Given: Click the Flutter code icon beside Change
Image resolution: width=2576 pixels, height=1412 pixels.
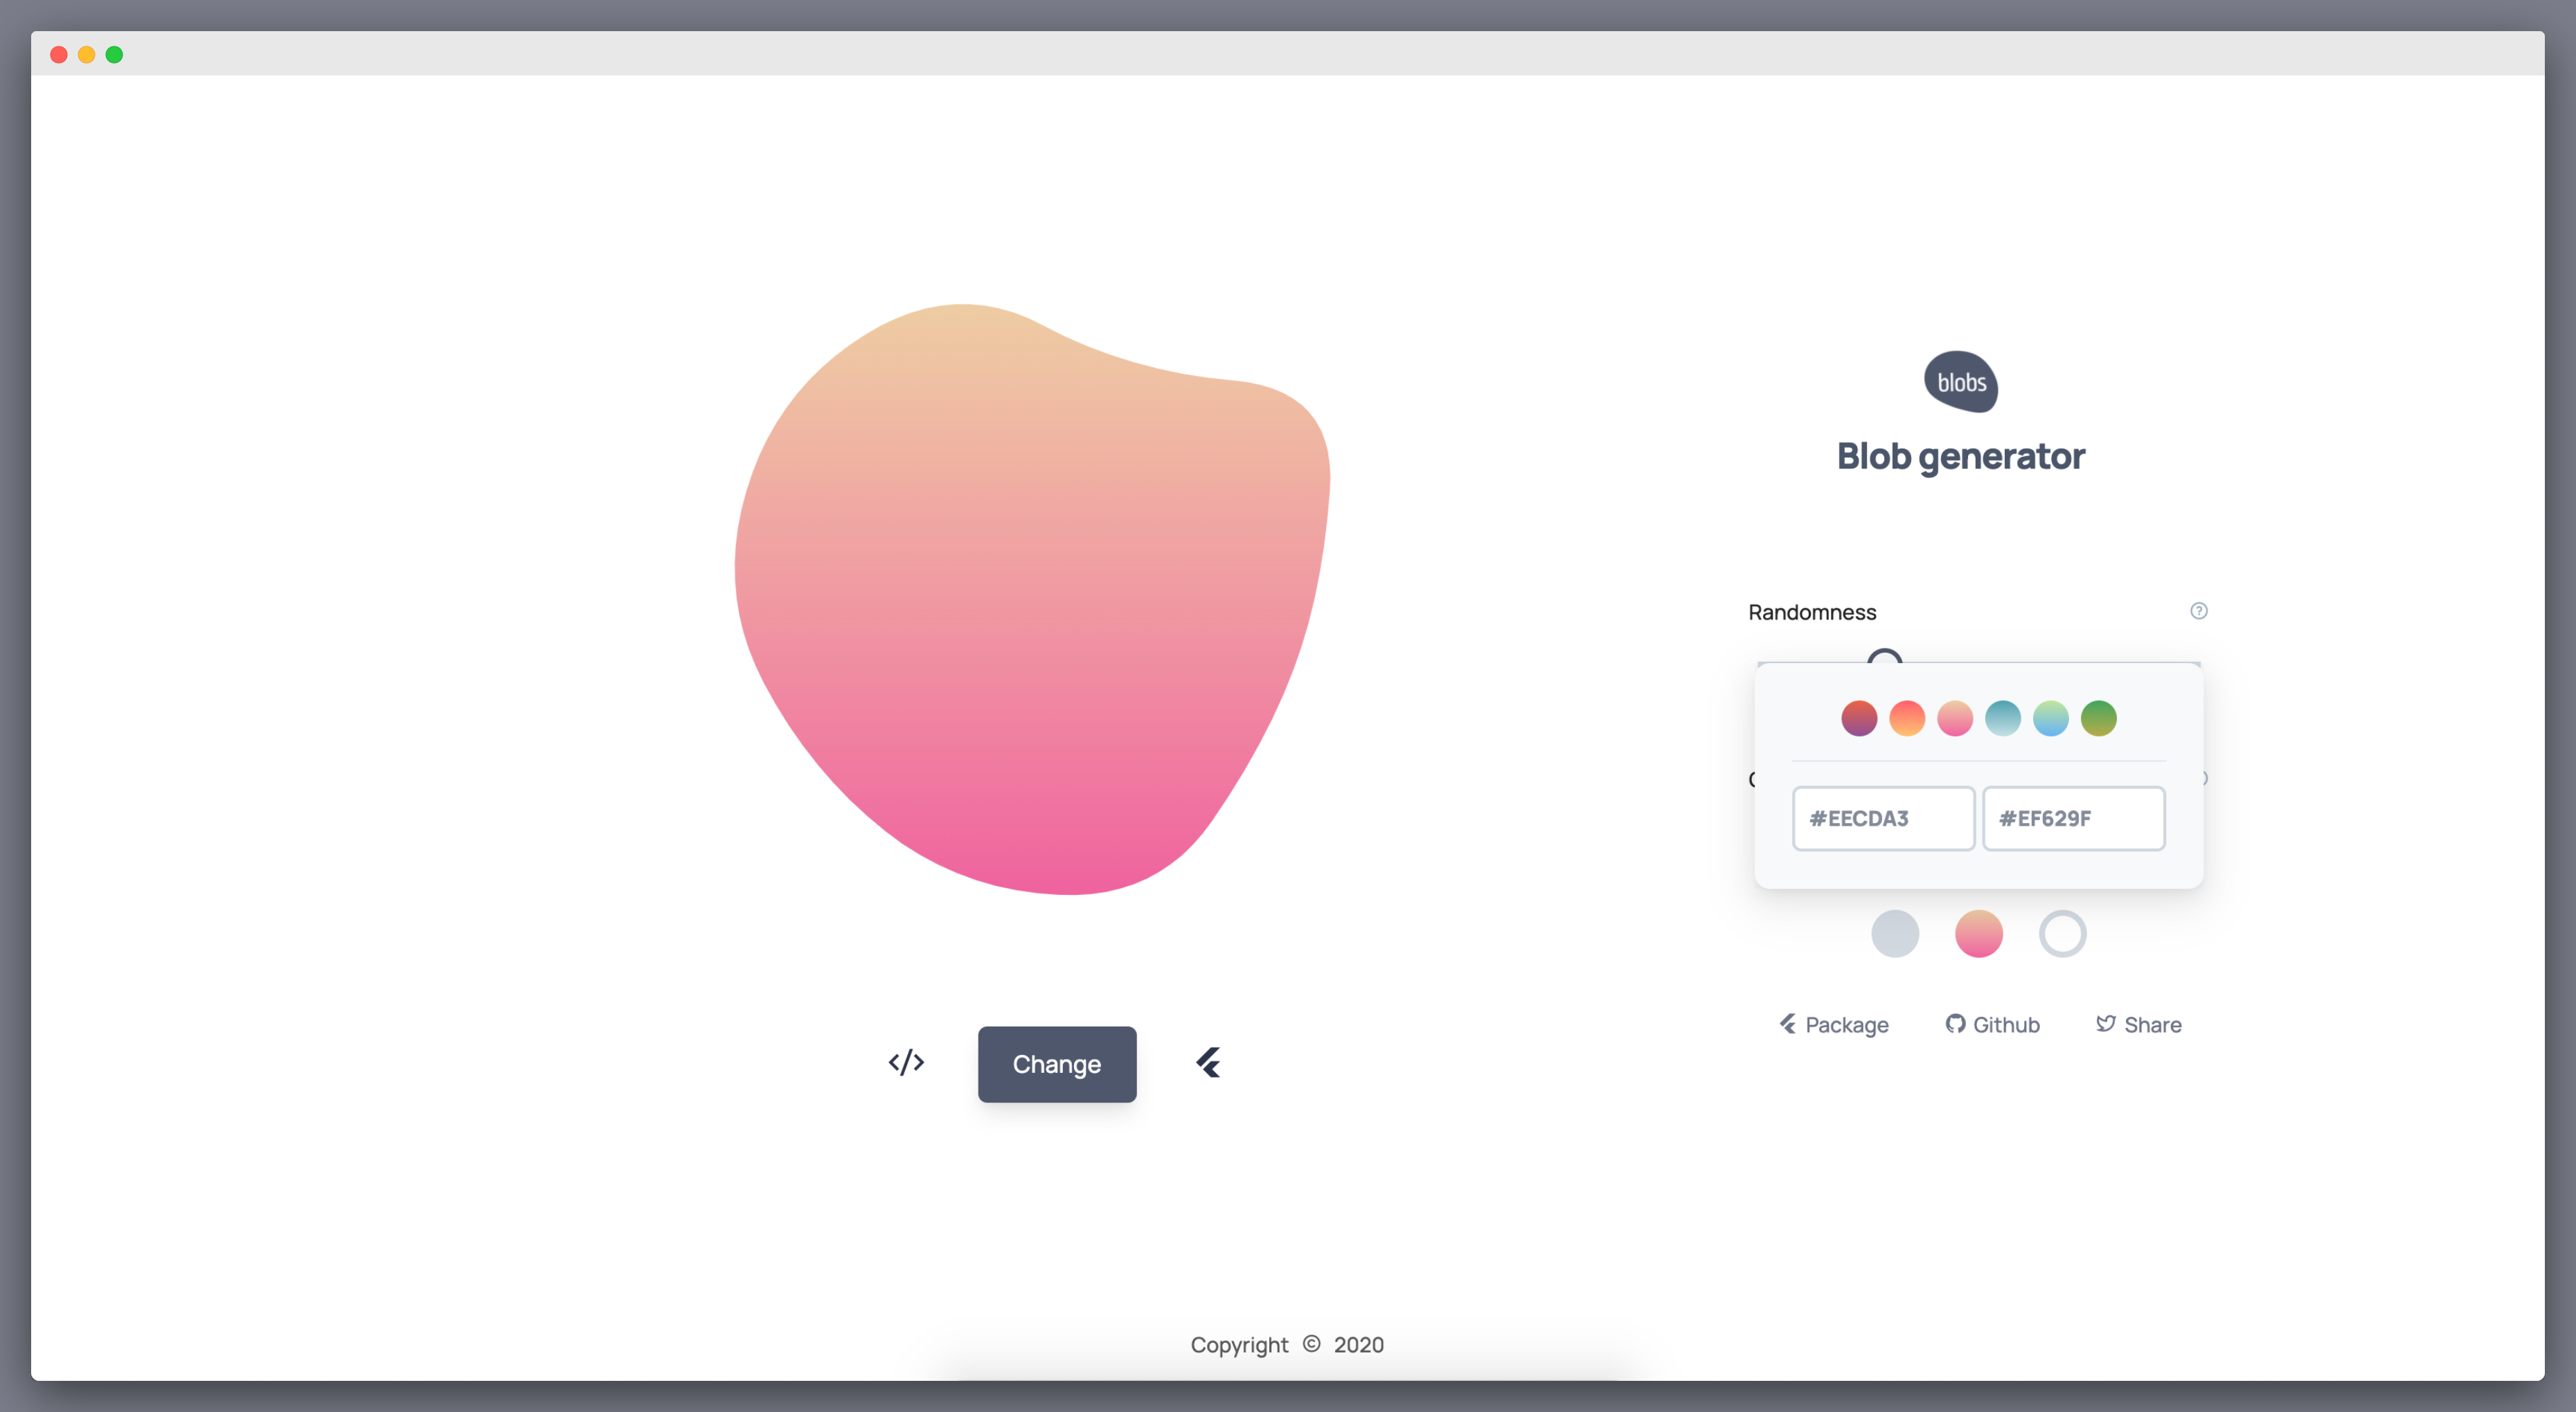Looking at the screenshot, I should pos(1208,1062).
